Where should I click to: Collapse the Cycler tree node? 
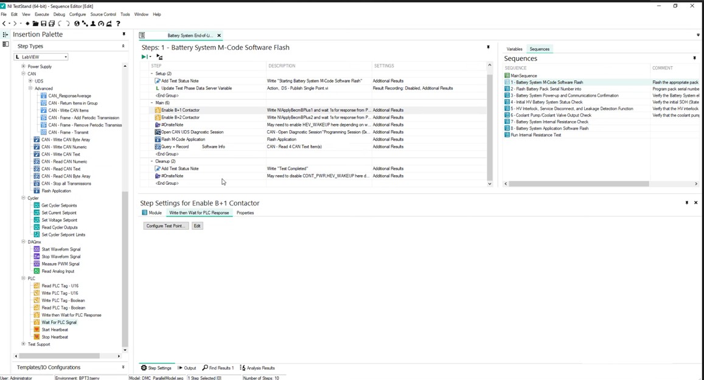coord(23,198)
